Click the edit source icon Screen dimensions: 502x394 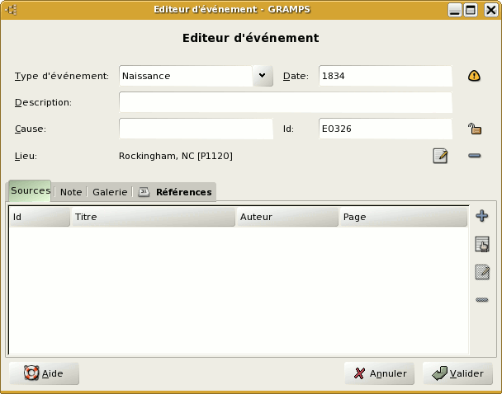click(482, 272)
